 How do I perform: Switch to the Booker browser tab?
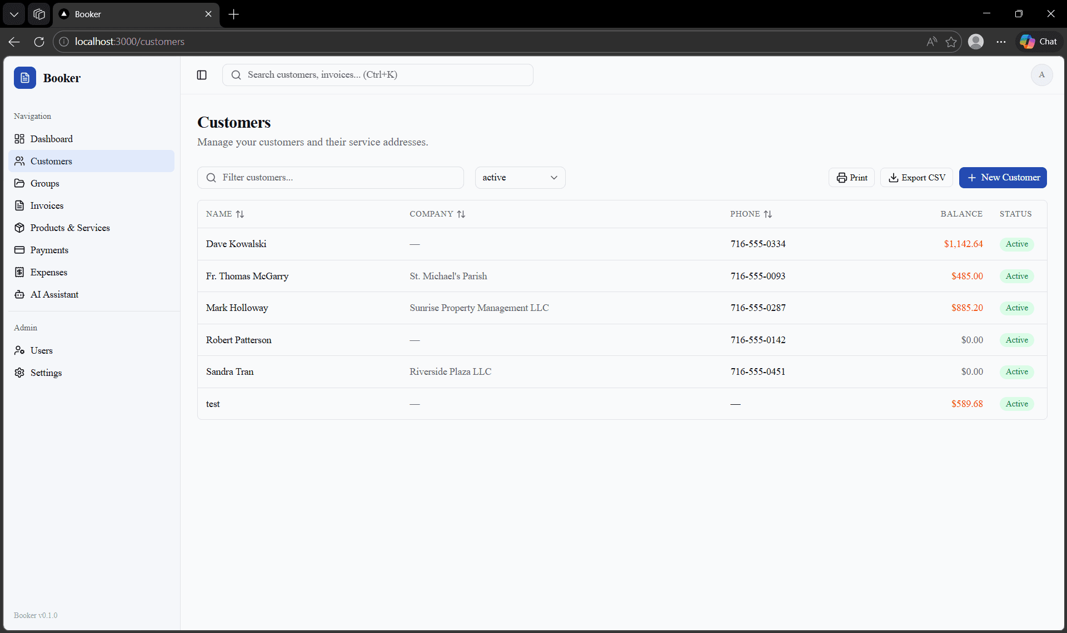[111, 14]
